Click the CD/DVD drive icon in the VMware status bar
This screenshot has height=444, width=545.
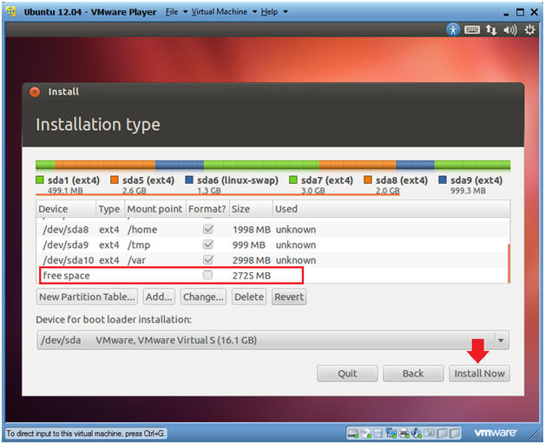365,434
